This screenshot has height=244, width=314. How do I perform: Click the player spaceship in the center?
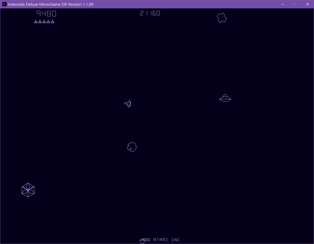tap(127, 104)
